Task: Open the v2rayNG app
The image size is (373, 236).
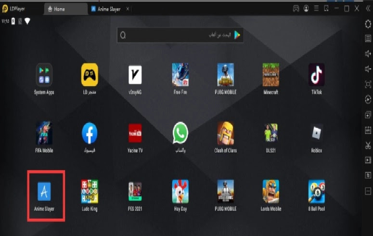Action: (x=135, y=75)
